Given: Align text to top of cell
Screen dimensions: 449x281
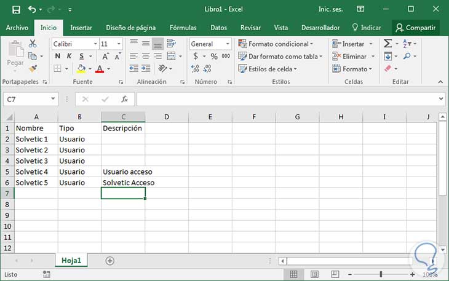Looking at the screenshot, I should (133, 44).
